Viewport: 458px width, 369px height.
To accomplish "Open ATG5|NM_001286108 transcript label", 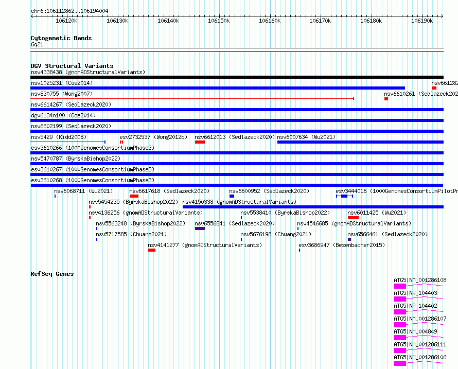I will tap(420, 280).
